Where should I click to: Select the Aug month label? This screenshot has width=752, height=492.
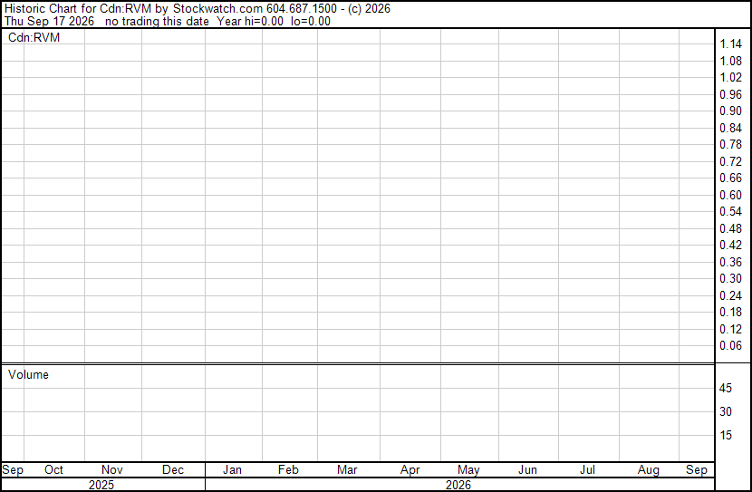tap(649, 469)
